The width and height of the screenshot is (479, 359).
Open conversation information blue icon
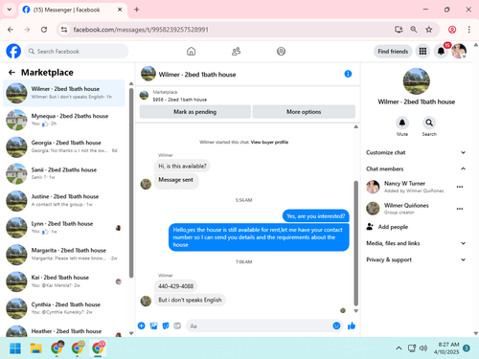click(348, 74)
